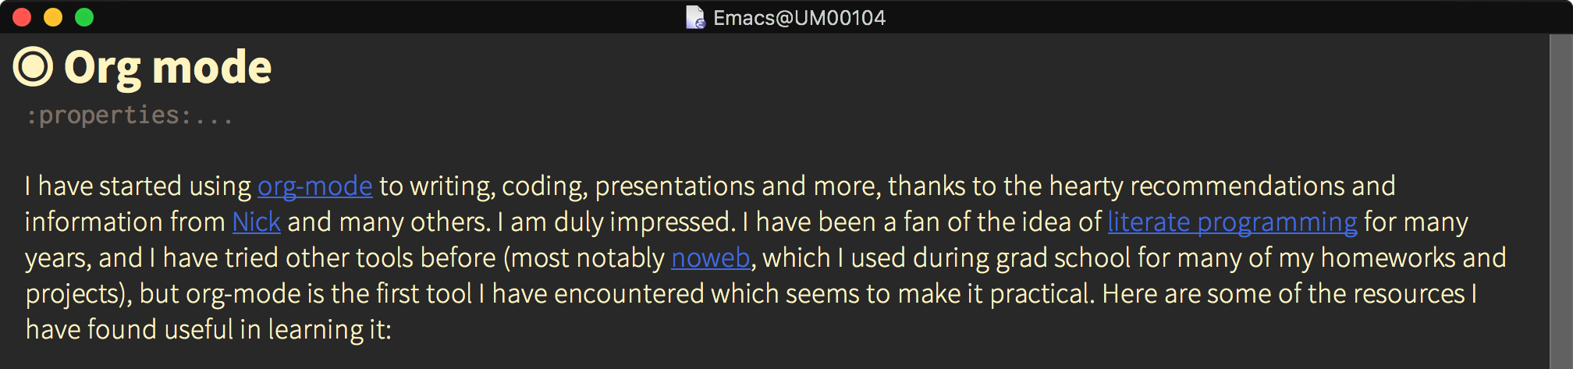This screenshot has height=369, width=1573.
Task: Collapse the Org mode heading text
Action: [x=168, y=67]
